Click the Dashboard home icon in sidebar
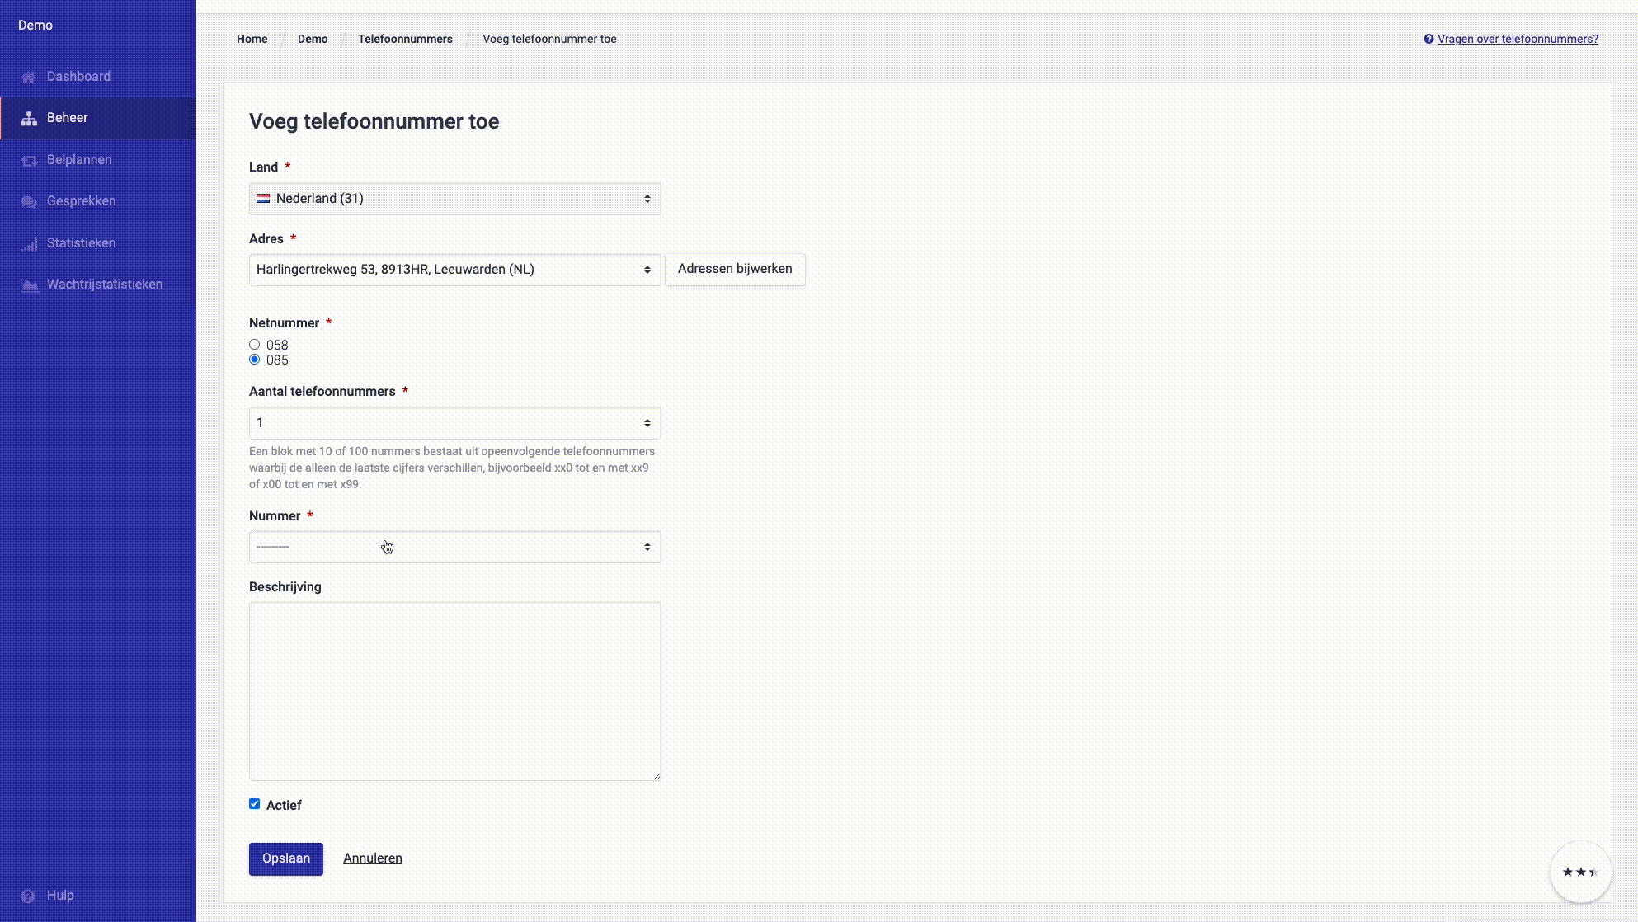The width and height of the screenshot is (1638, 922). pyautogui.click(x=28, y=77)
